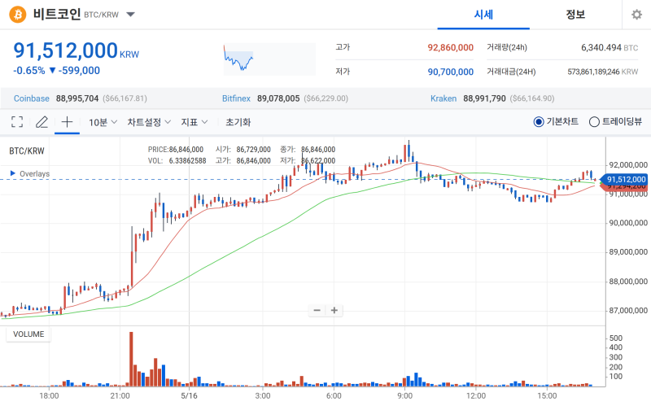Image resolution: width=651 pixels, height=406 pixels.
Task: Zoom in chart with plus button
Action: pos(334,311)
